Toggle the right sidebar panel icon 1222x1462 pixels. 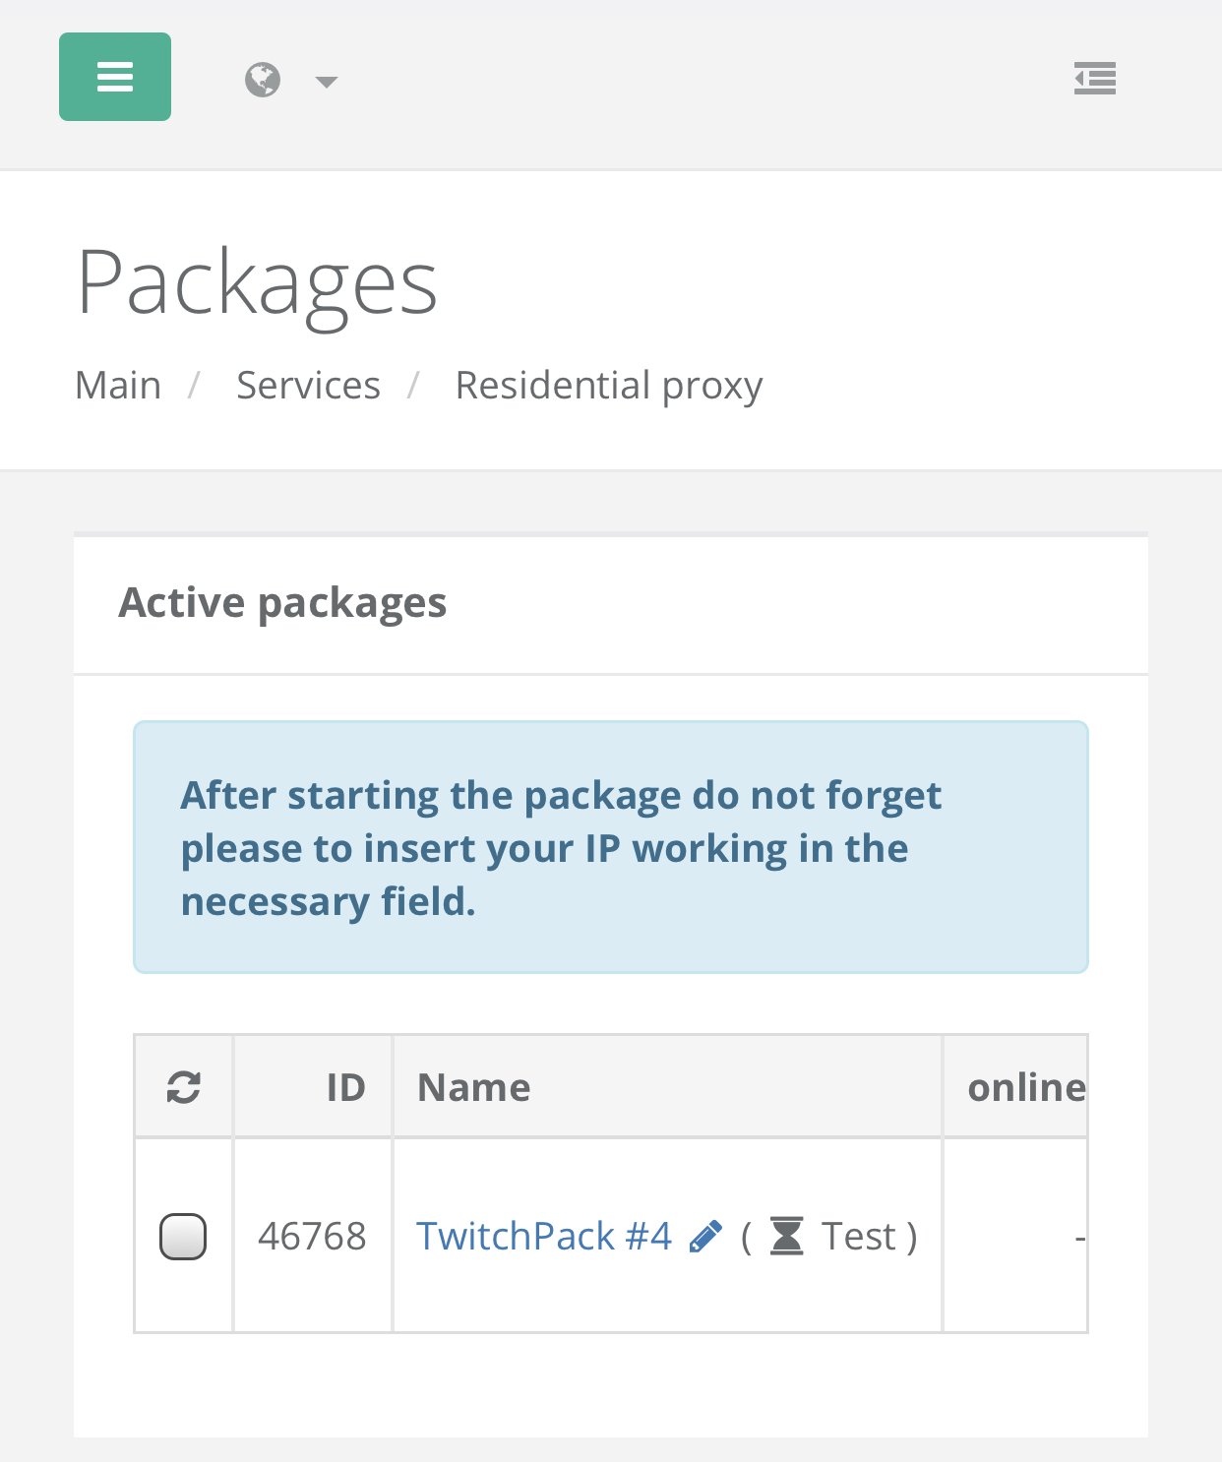point(1094,78)
